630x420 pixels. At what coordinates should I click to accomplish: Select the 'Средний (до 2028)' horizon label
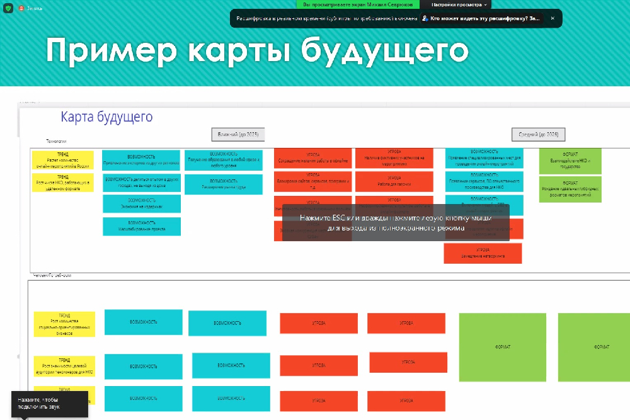[x=538, y=134]
